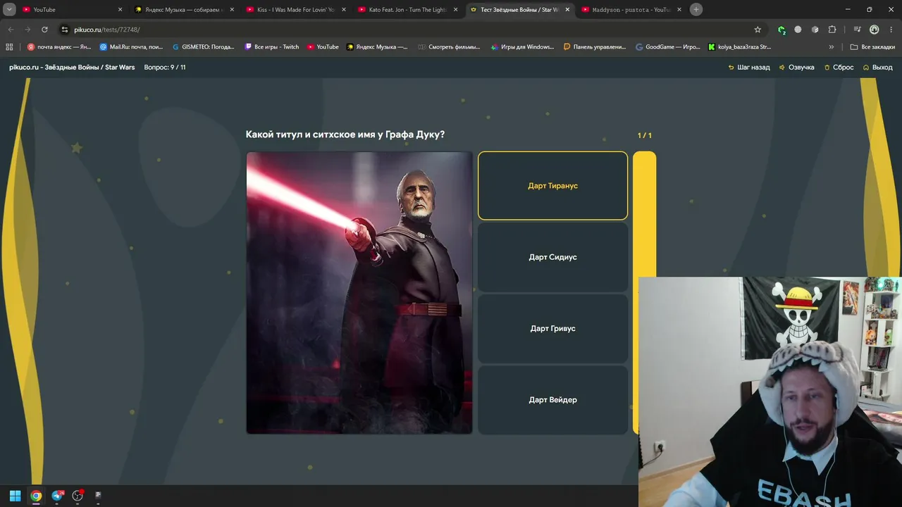Open the kolya_baza3raza bookmark
902x507 pixels.
click(739, 47)
